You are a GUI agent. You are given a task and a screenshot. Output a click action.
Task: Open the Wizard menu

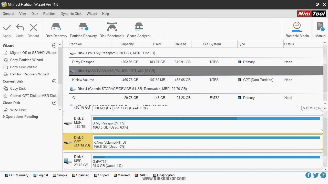[92, 14]
